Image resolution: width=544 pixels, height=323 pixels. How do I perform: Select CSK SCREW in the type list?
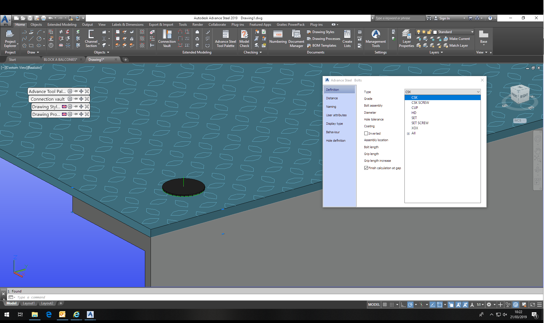coord(420,102)
